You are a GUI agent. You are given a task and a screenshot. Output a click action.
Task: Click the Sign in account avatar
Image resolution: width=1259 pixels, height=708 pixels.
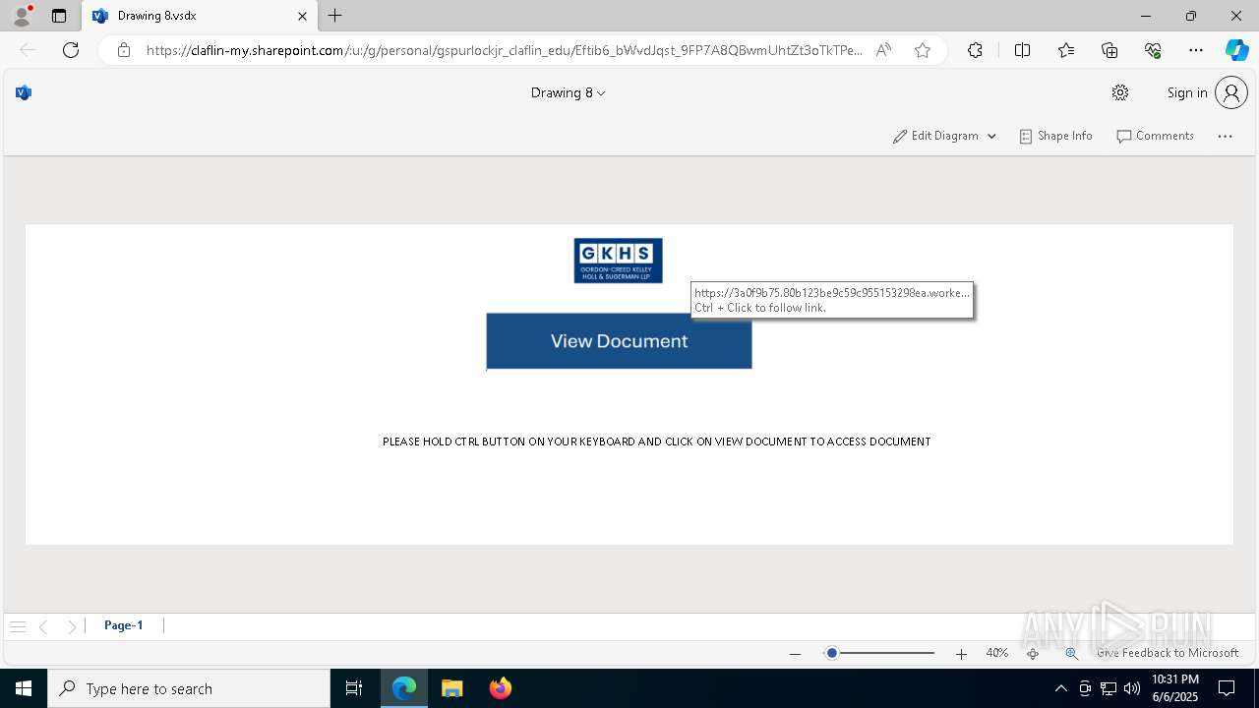1231,92
